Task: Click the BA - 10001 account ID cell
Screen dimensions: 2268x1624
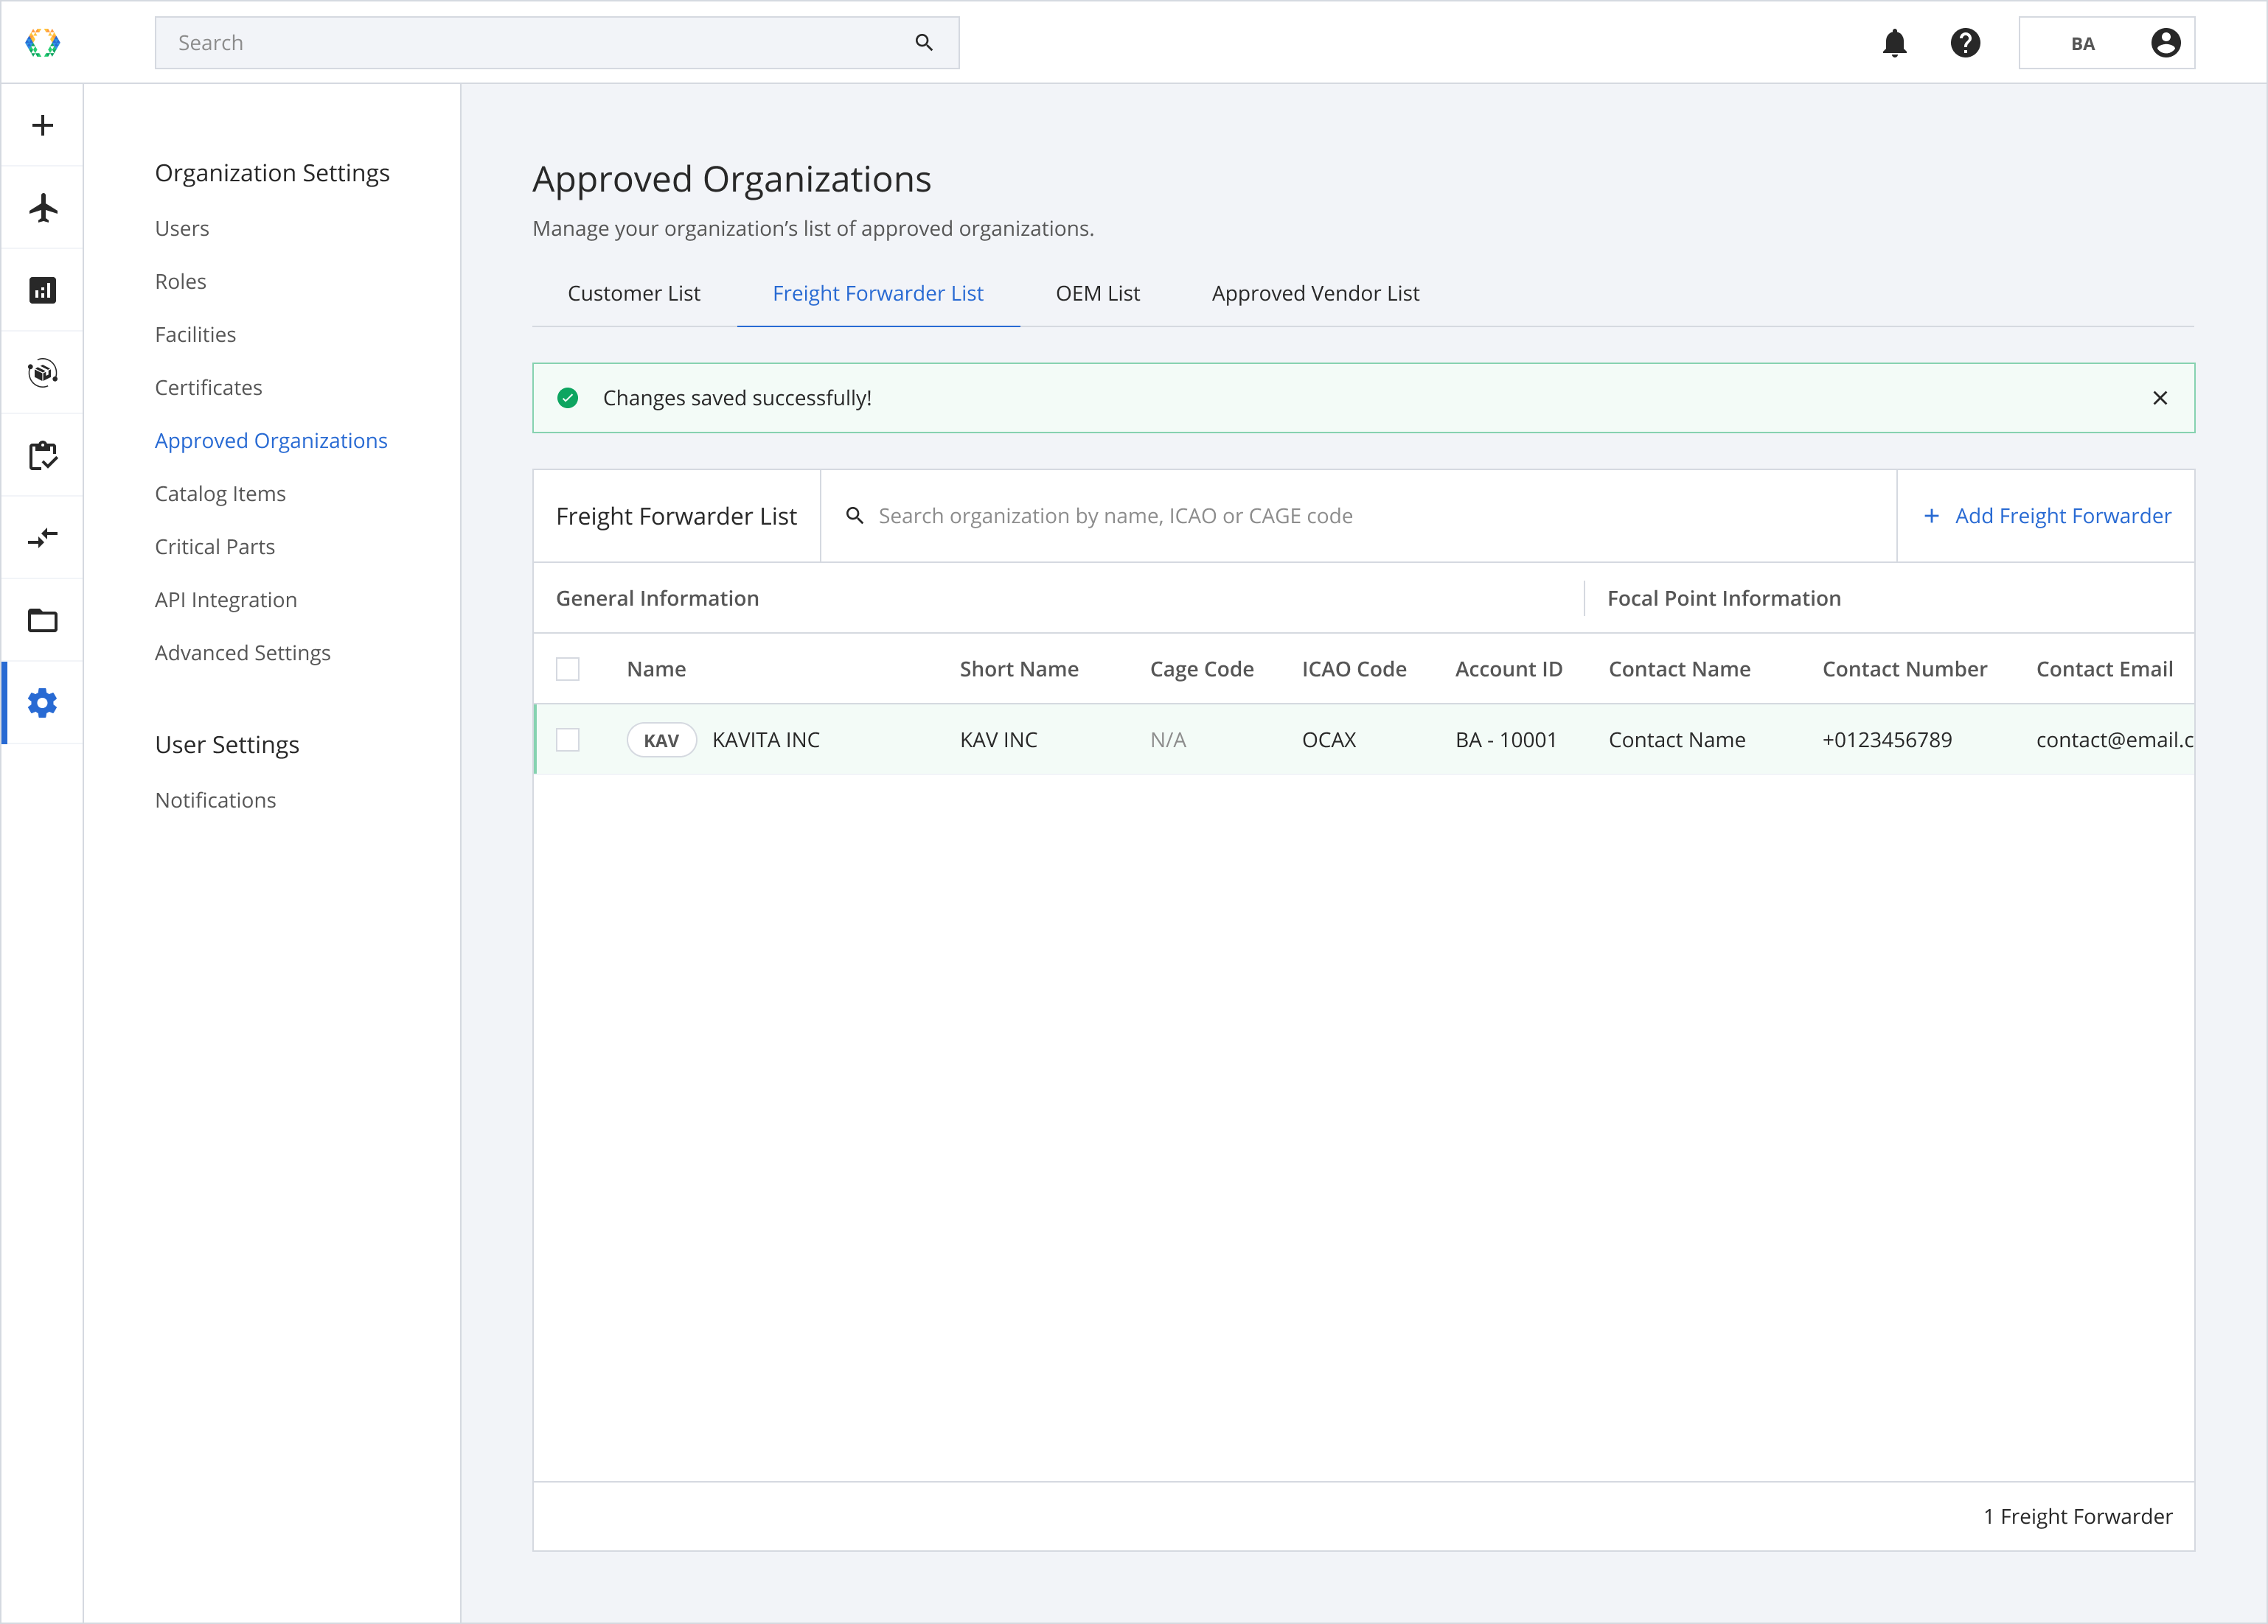Action: (1506, 740)
